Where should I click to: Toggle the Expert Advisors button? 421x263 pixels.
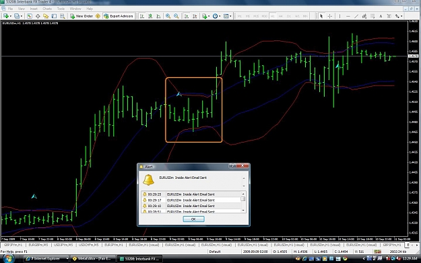[119, 16]
